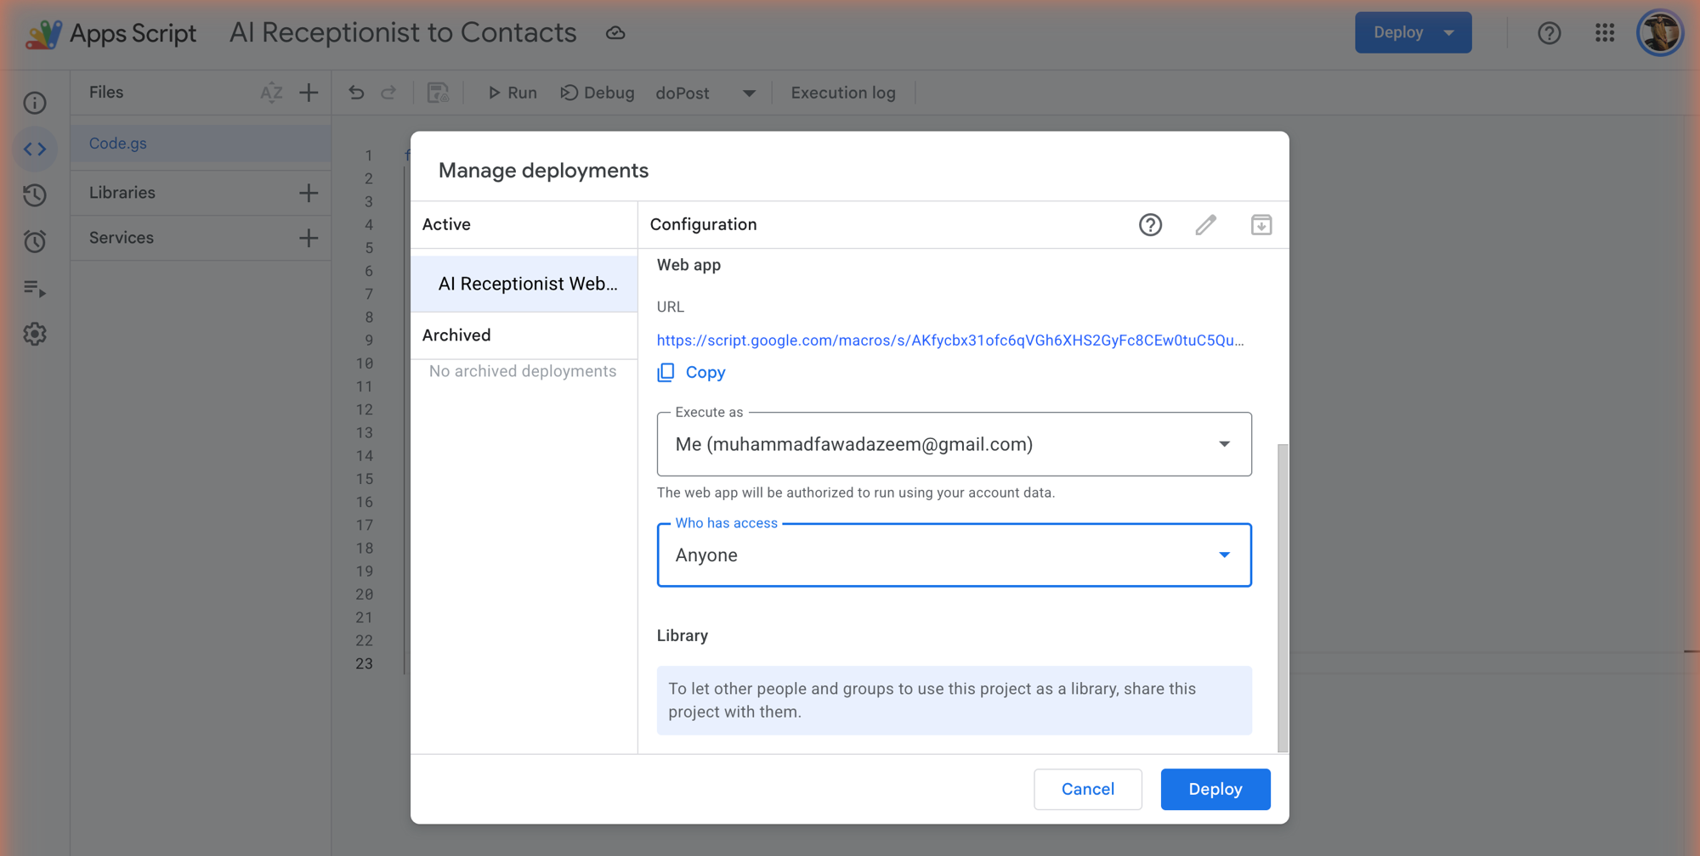
Task: Run the doPost function
Action: pyautogui.click(x=513, y=93)
